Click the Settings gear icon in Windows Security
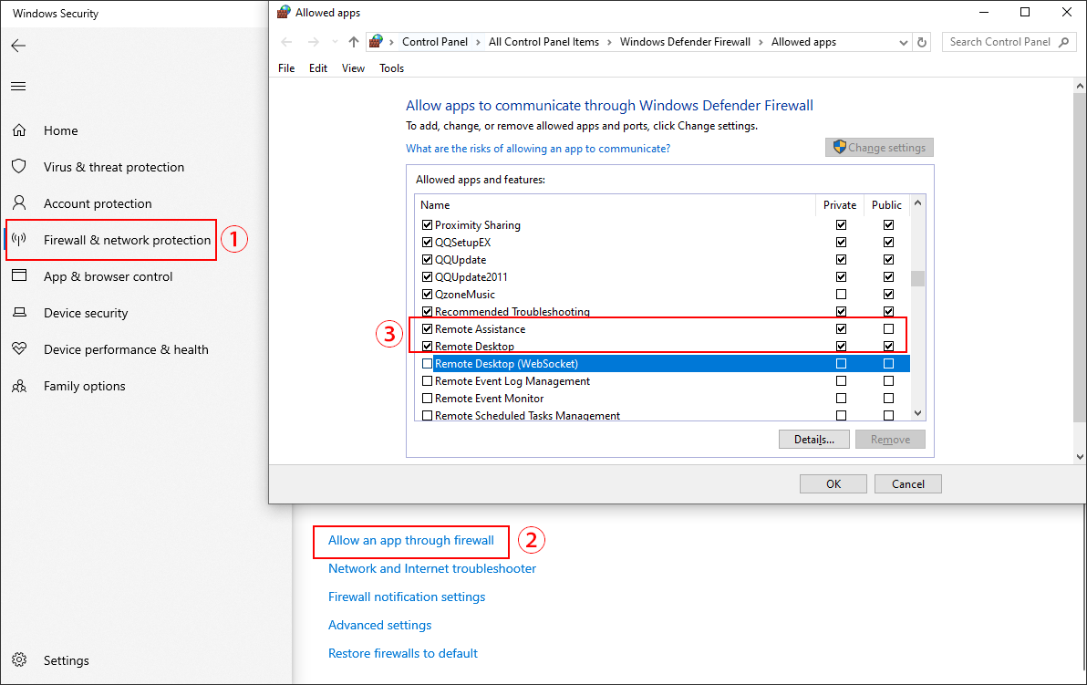This screenshot has width=1087, height=685. [x=19, y=659]
